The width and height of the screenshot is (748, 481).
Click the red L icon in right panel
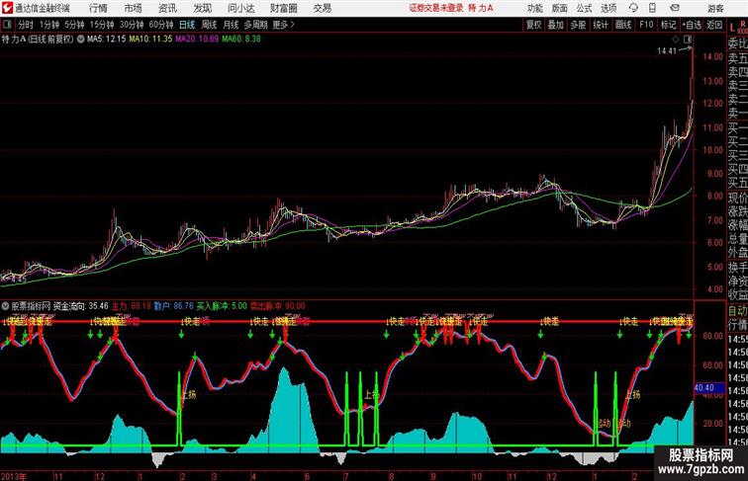click(x=733, y=28)
